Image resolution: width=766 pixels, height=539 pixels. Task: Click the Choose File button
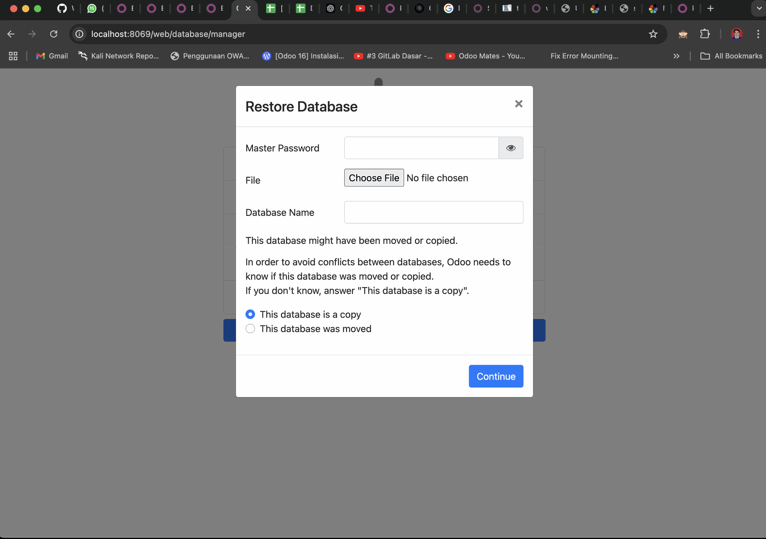point(374,178)
